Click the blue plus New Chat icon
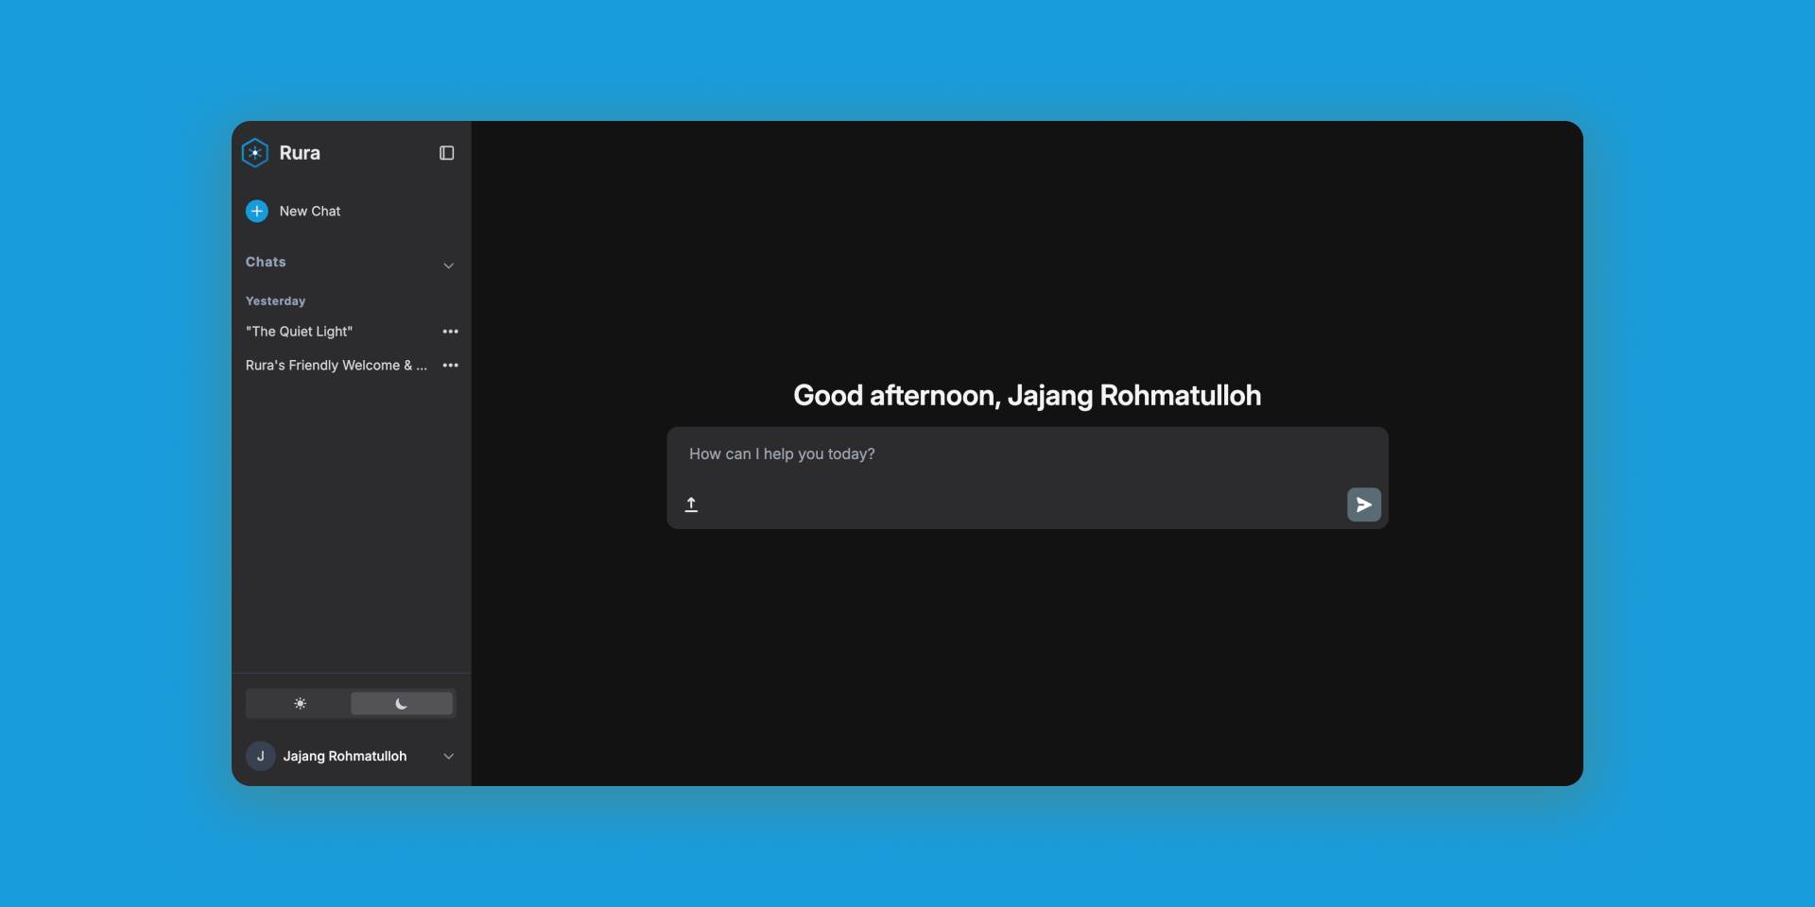The height and width of the screenshot is (907, 1815). 257,211
